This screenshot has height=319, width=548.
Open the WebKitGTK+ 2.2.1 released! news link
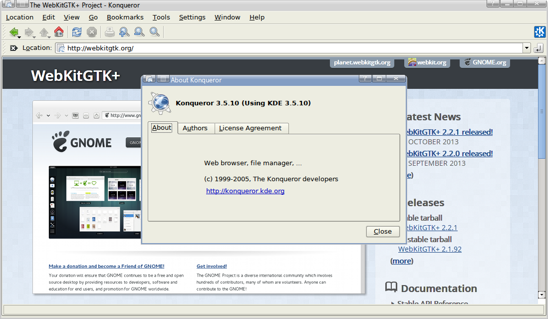pyautogui.click(x=450, y=132)
